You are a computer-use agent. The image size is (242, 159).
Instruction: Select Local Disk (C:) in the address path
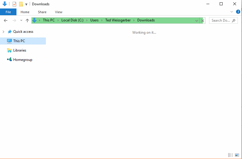[72, 20]
